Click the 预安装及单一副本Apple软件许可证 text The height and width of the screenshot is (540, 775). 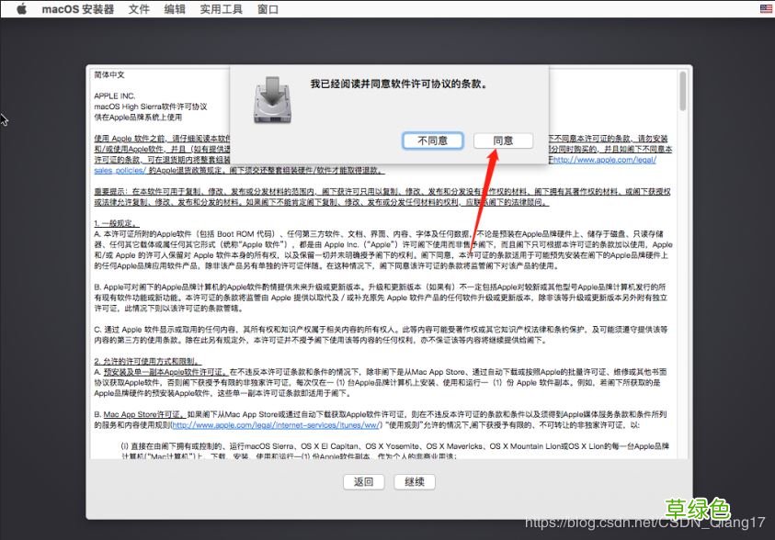coord(165,372)
